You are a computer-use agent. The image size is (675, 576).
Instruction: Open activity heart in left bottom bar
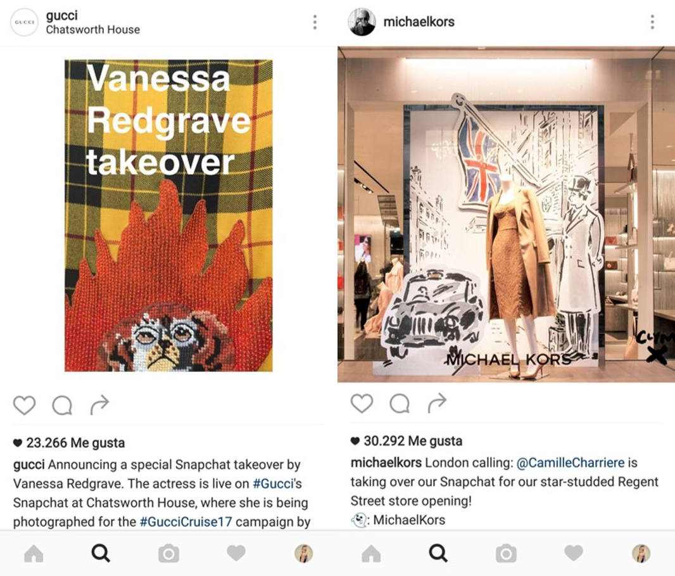tap(236, 553)
